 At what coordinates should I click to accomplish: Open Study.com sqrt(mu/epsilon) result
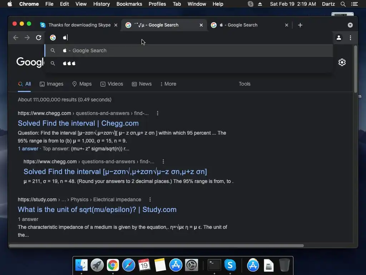(x=97, y=209)
